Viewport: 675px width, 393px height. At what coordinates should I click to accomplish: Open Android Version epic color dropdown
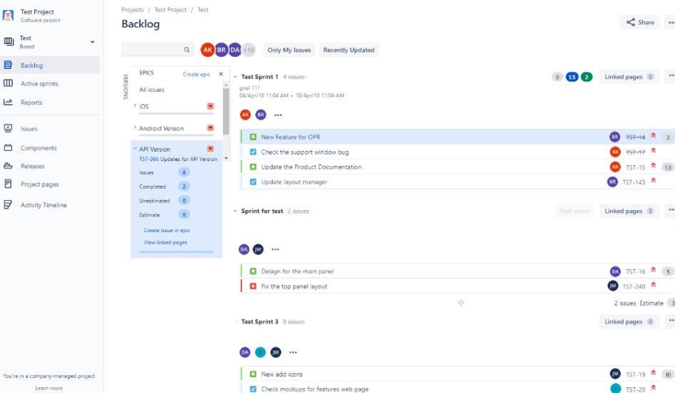point(210,127)
